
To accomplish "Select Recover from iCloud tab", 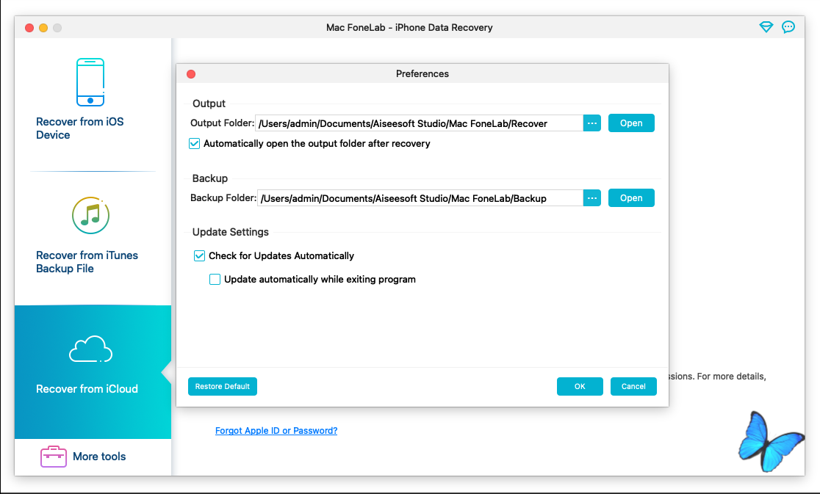I will click(x=93, y=372).
